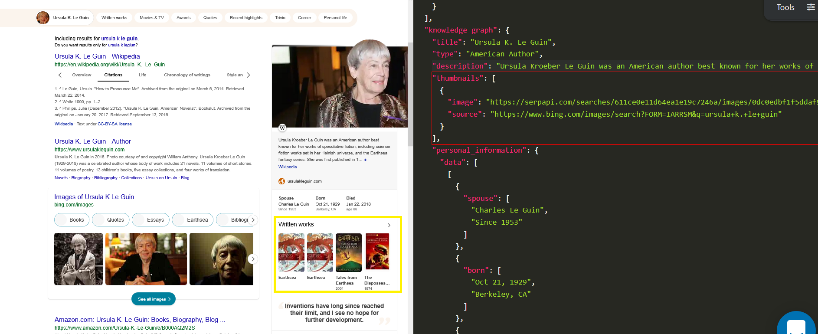Click the Wikipedia next section arrow

click(249, 75)
